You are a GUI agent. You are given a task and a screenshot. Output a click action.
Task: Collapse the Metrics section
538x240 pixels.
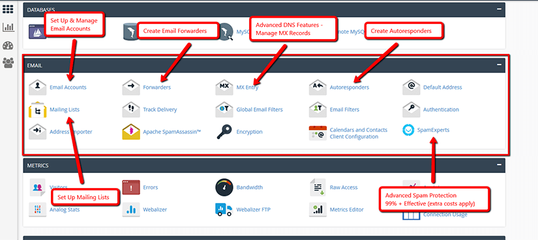click(x=500, y=165)
